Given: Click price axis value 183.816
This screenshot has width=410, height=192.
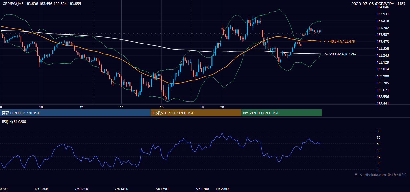Looking at the screenshot, I should click(382, 21).
